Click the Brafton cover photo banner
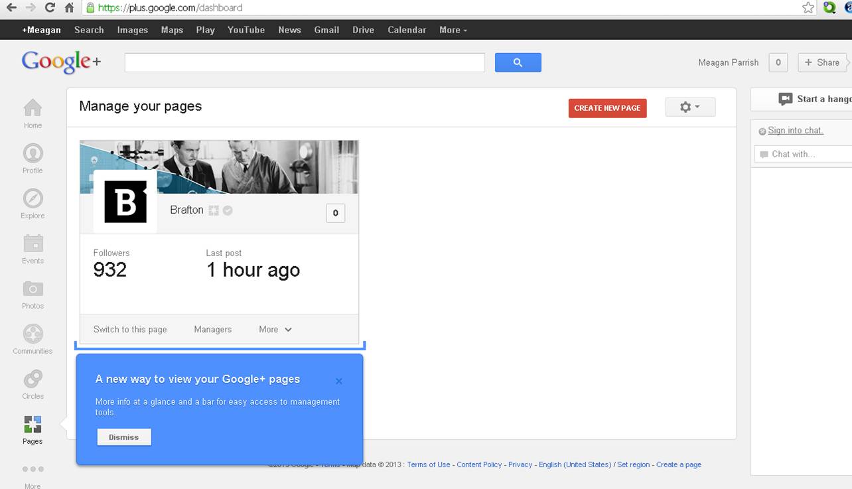Screen dimensions: 852x489 click(219, 167)
